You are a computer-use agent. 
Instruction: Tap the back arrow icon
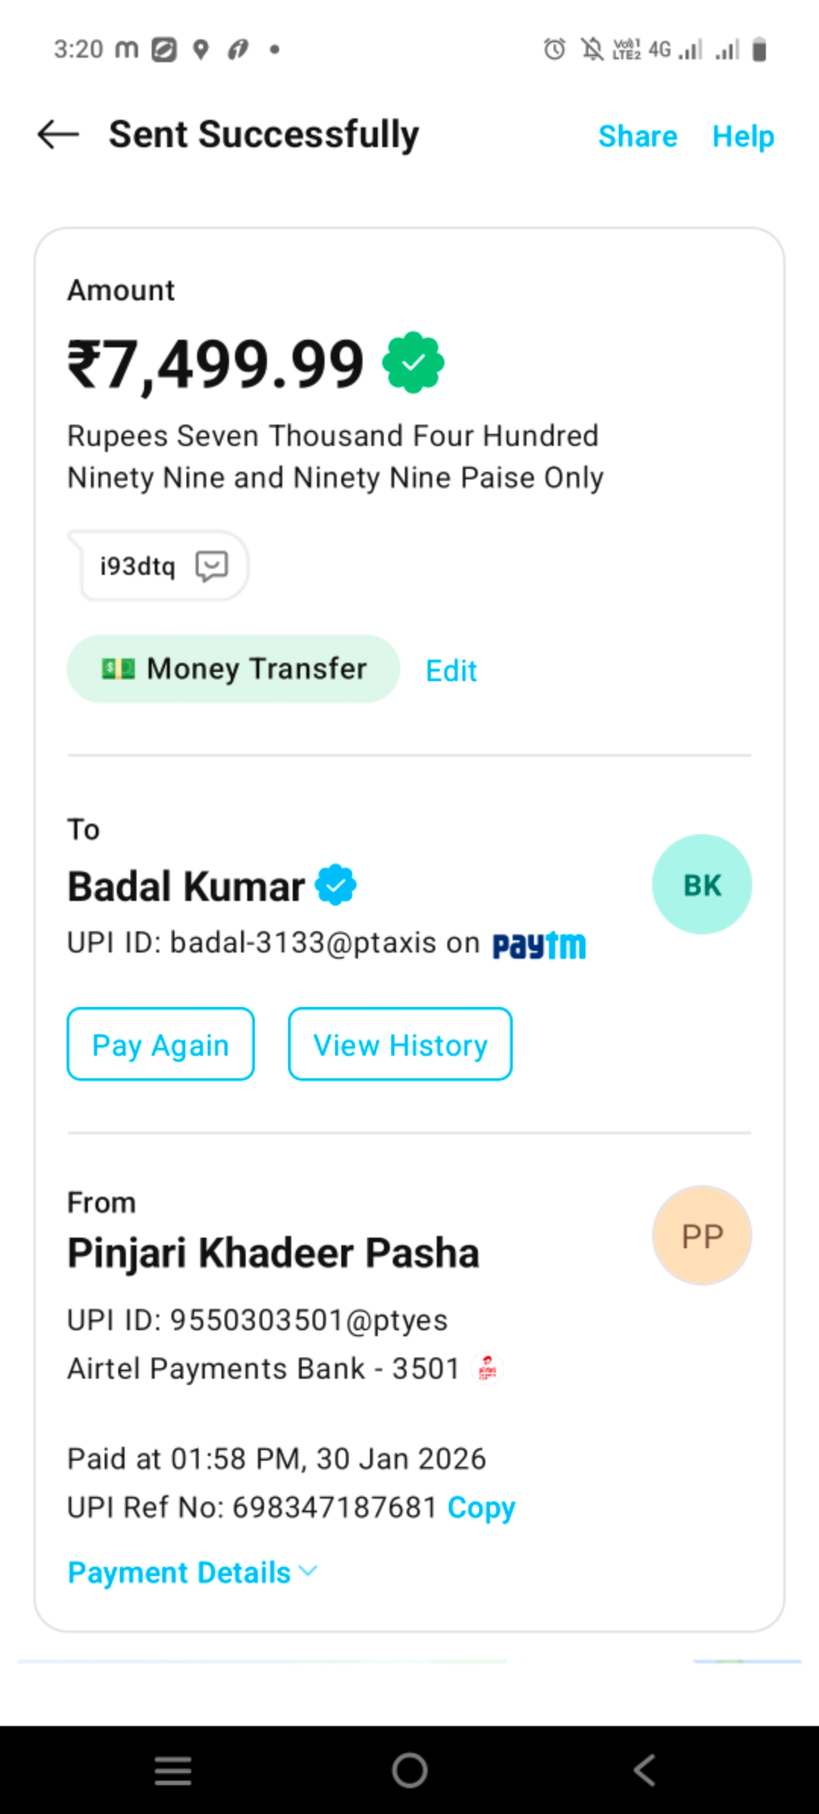(58, 135)
